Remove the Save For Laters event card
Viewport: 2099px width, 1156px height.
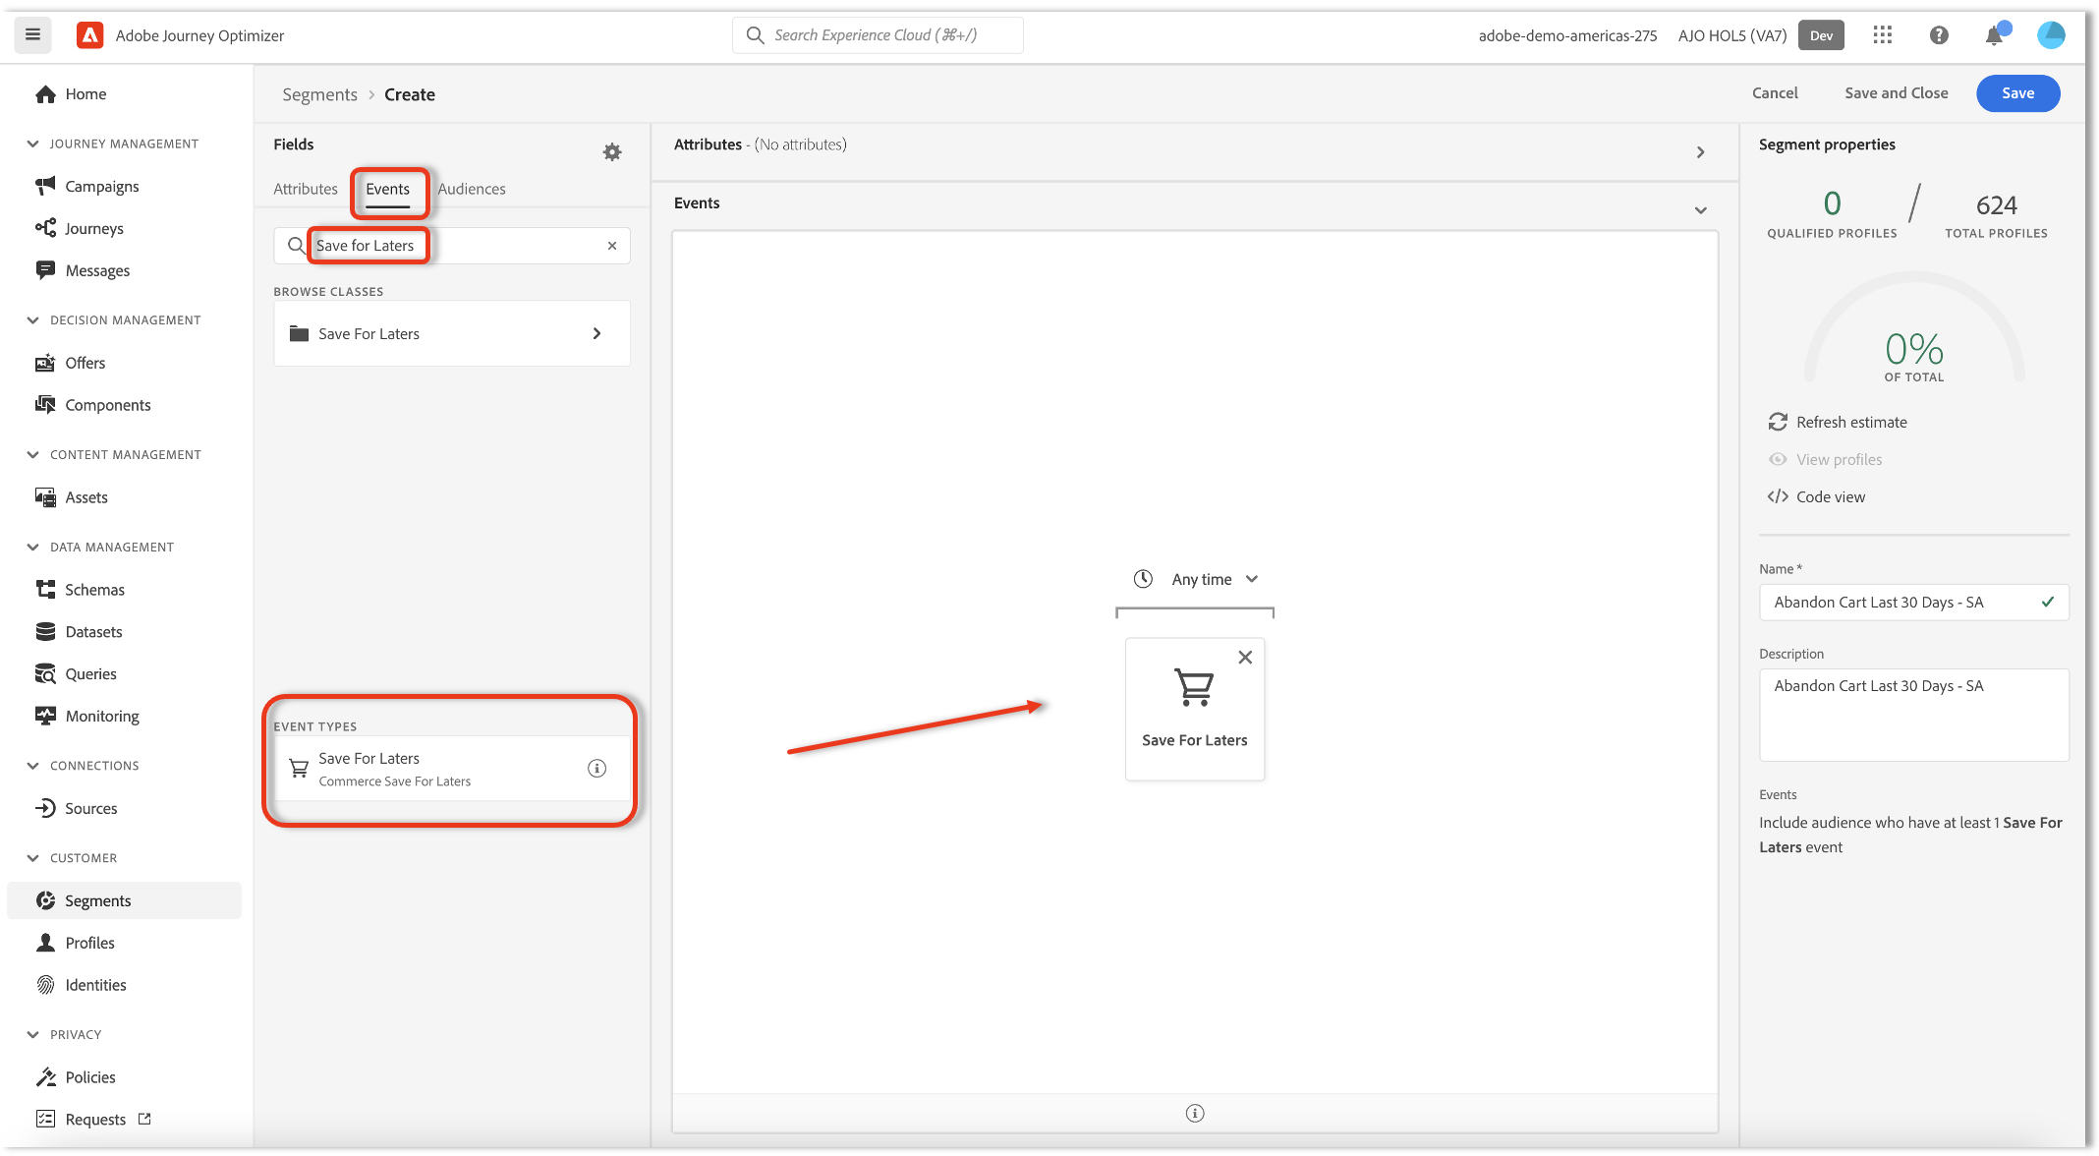click(x=1245, y=658)
